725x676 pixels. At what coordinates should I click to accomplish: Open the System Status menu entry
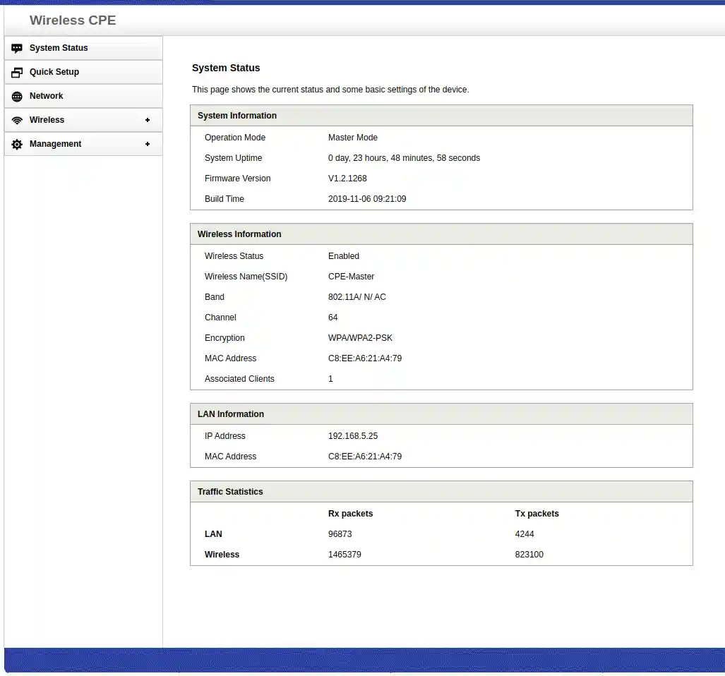(x=59, y=48)
